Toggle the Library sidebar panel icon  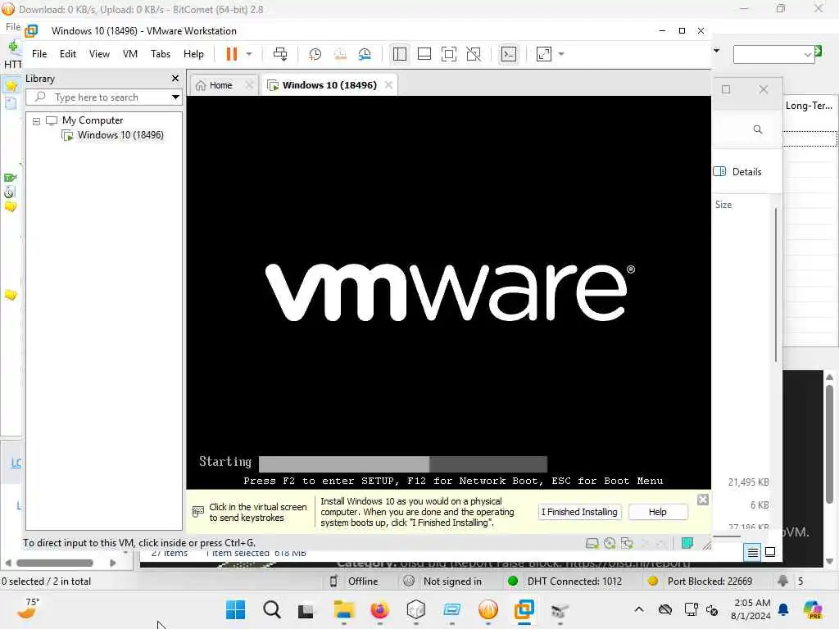(399, 54)
